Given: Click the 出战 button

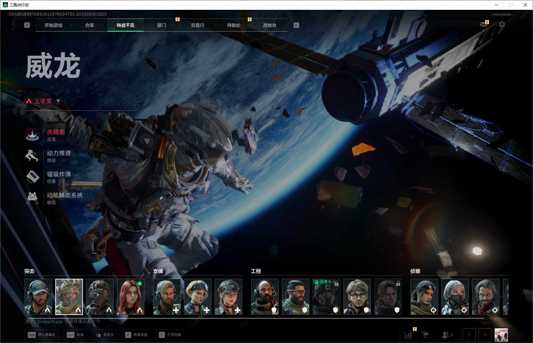Looking at the screenshot, I should tap(75, 335).
